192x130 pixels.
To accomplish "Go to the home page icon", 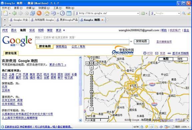I will [47, 13].
